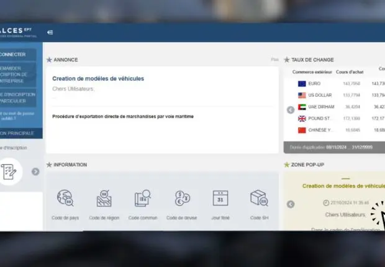The width and height of the screenshot is (385, 267).
Task: Click the d'inscription label in sidebar
Action: 14,148
